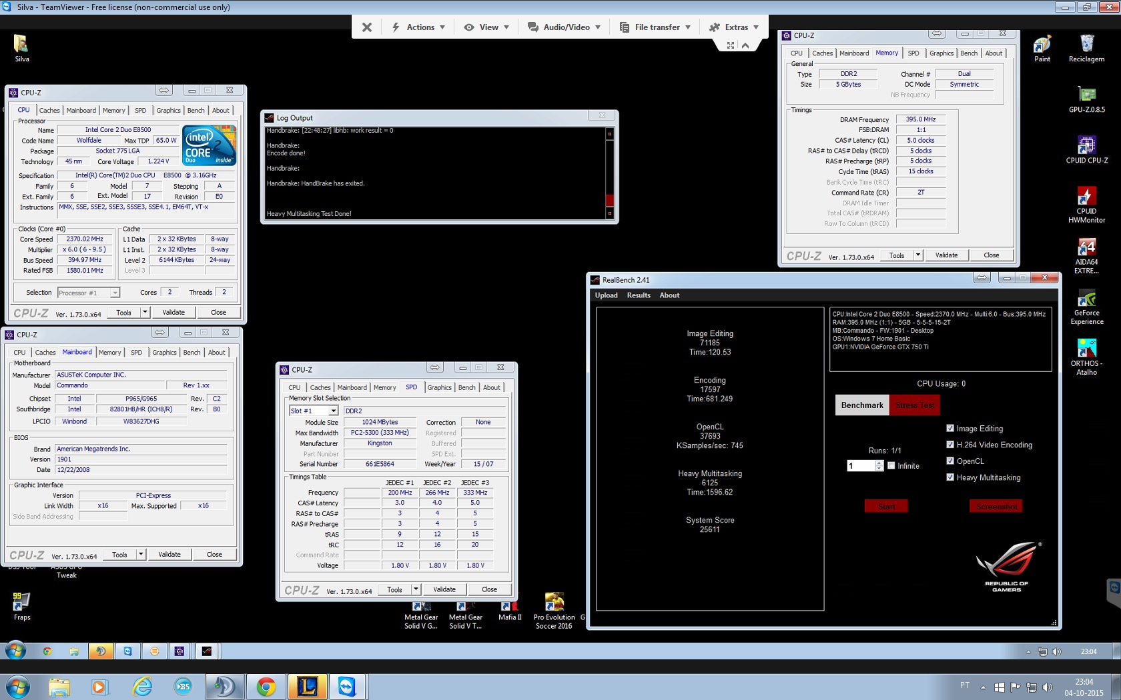Click the red Start button in RealBench
Viewport: 1121px width, 700px height.
[x=886, y=506]
